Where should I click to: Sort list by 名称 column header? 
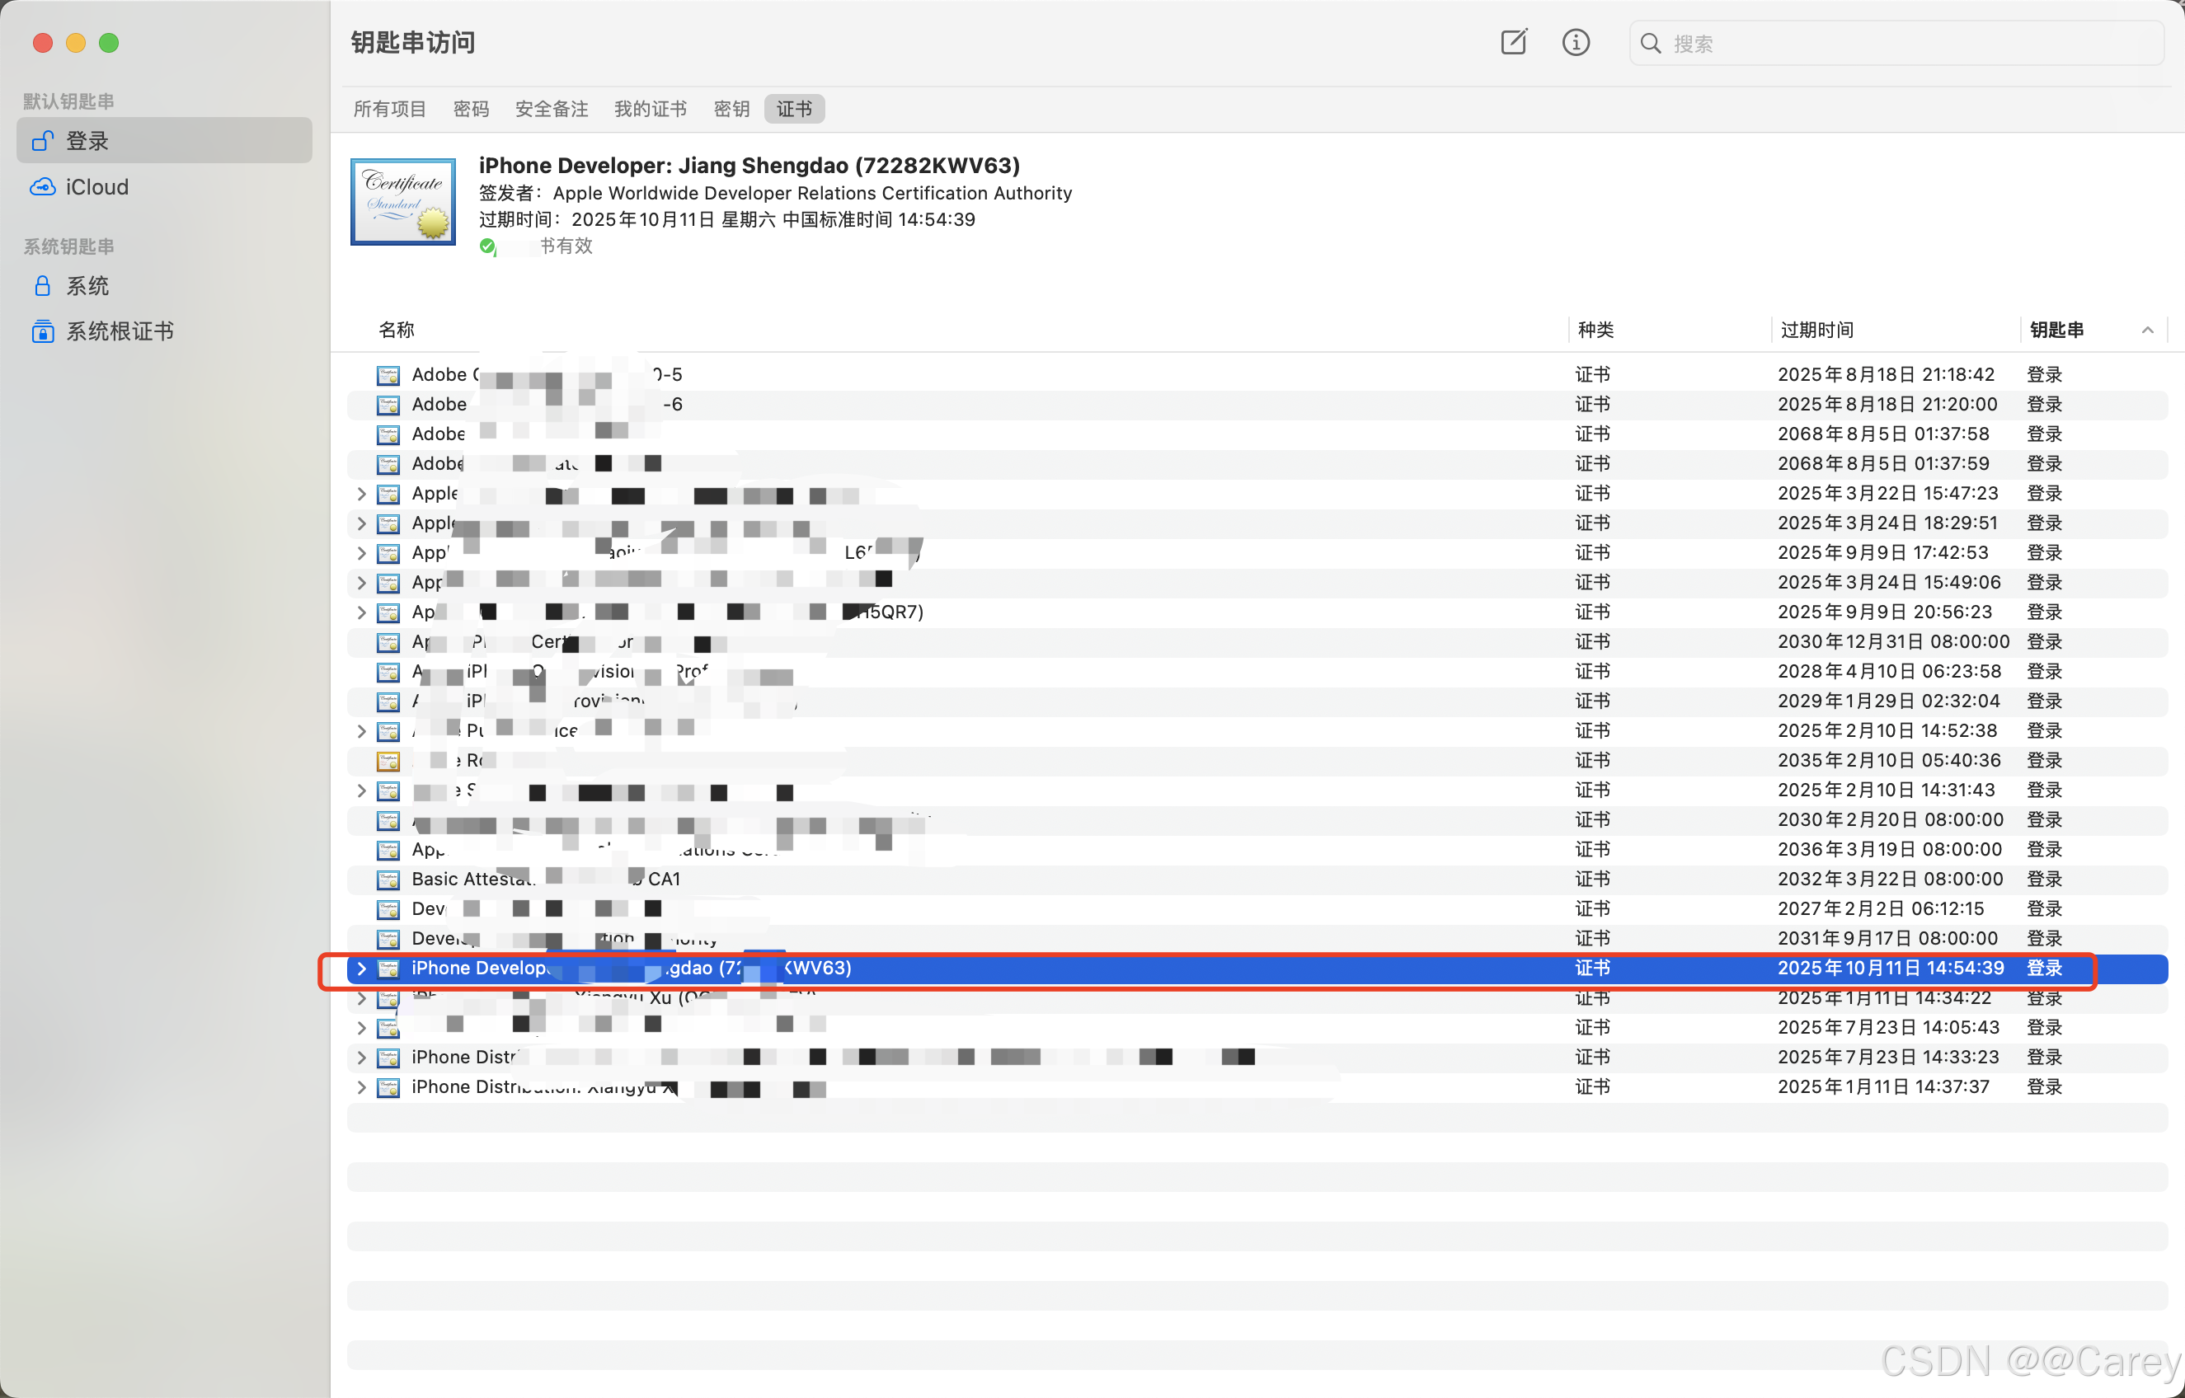(397, 330)
